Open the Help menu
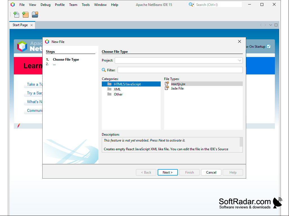 (114, 5)
